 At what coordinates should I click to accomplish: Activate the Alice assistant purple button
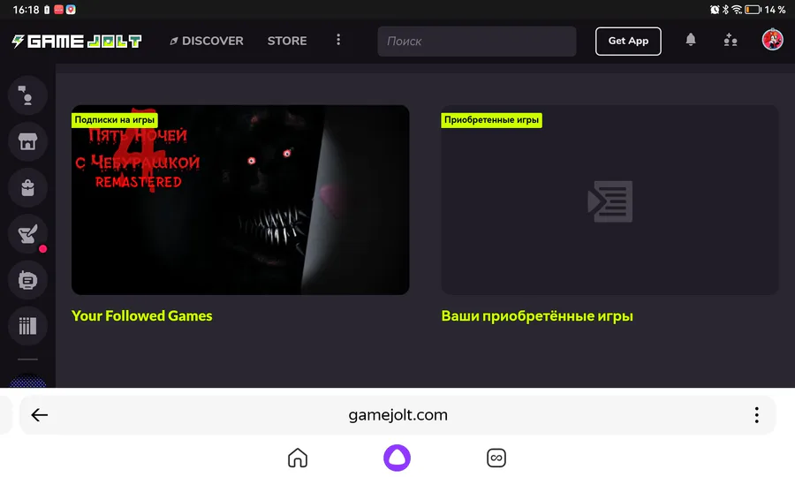[397, 458]
